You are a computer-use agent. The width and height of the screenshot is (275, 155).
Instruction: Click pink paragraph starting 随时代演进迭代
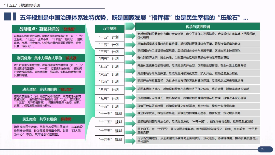point(49,101)
